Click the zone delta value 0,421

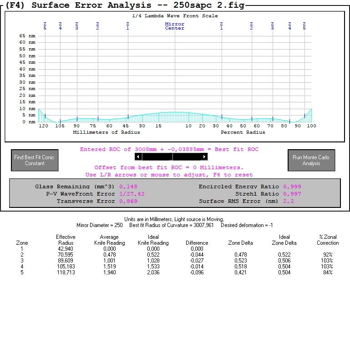pos(240,272)
